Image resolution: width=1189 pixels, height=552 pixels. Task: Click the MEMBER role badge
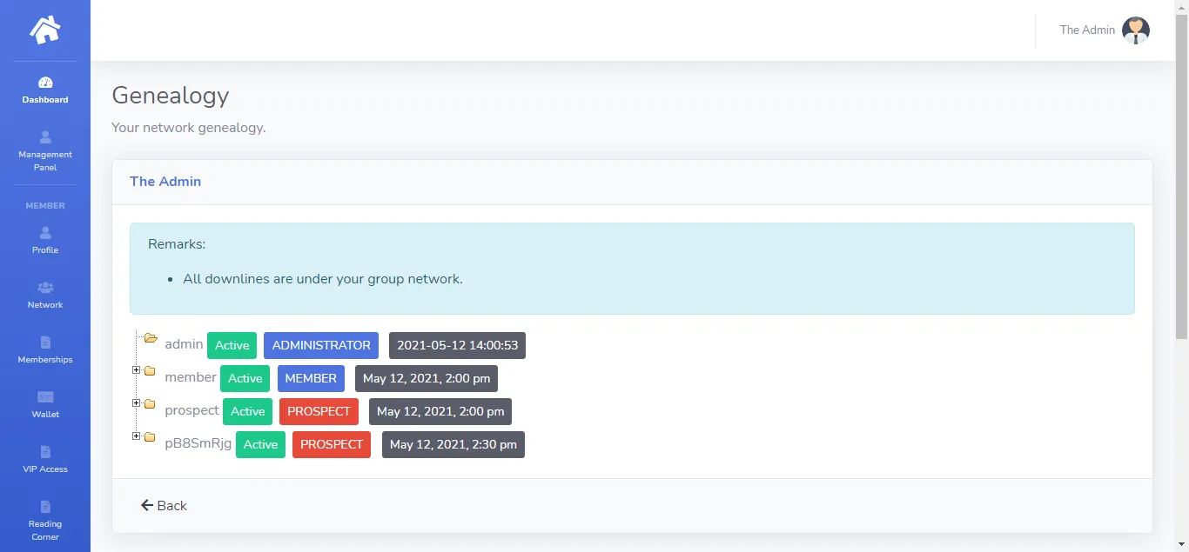(x=311, y=378)
